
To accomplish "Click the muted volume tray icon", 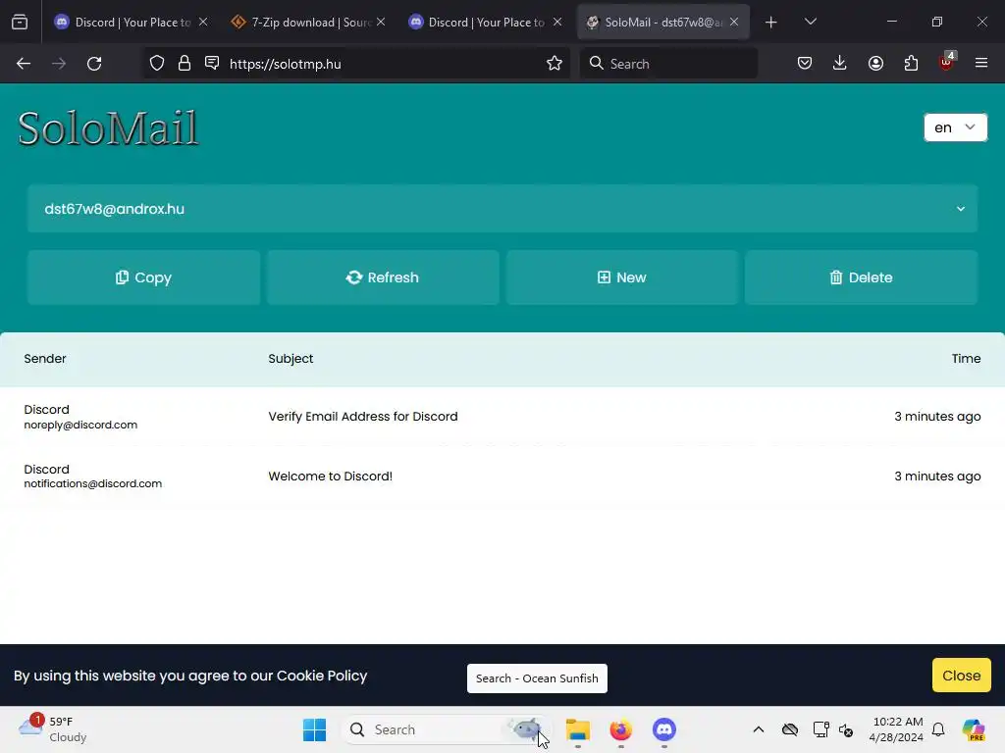I will [x=846, y=729].
